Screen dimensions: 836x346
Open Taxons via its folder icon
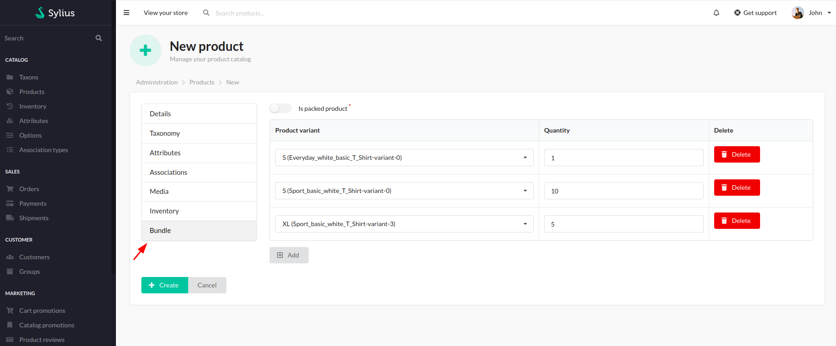coord(10,77)
